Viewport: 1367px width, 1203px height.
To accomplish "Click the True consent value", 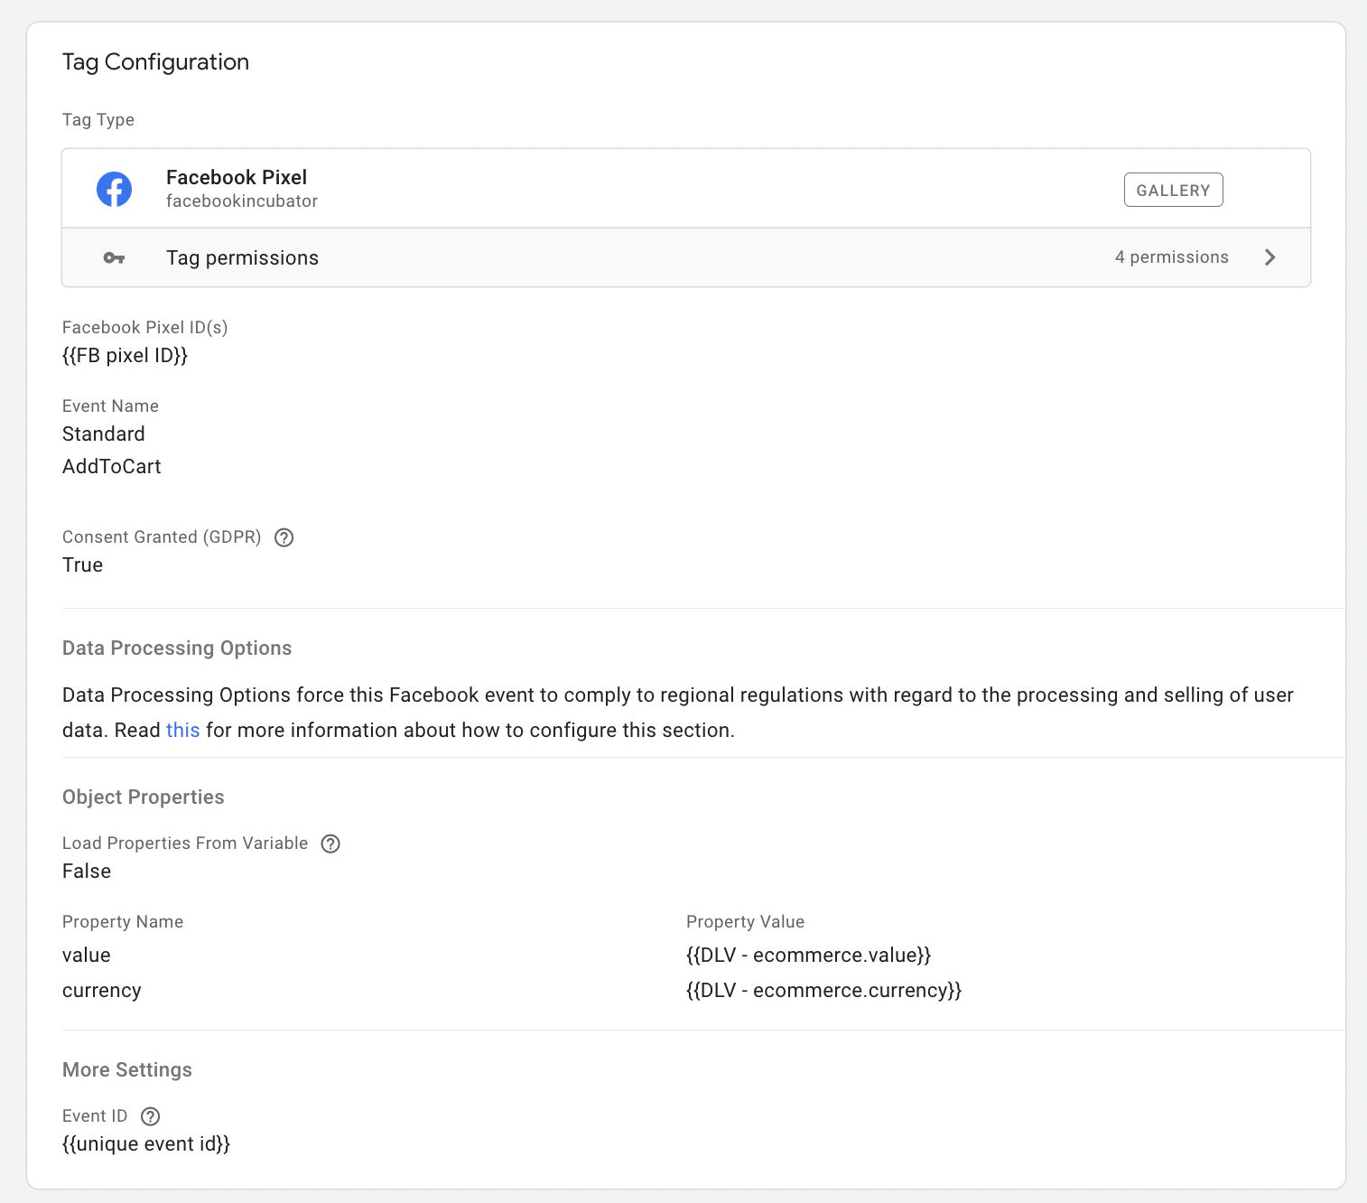I will coord(82,565).
